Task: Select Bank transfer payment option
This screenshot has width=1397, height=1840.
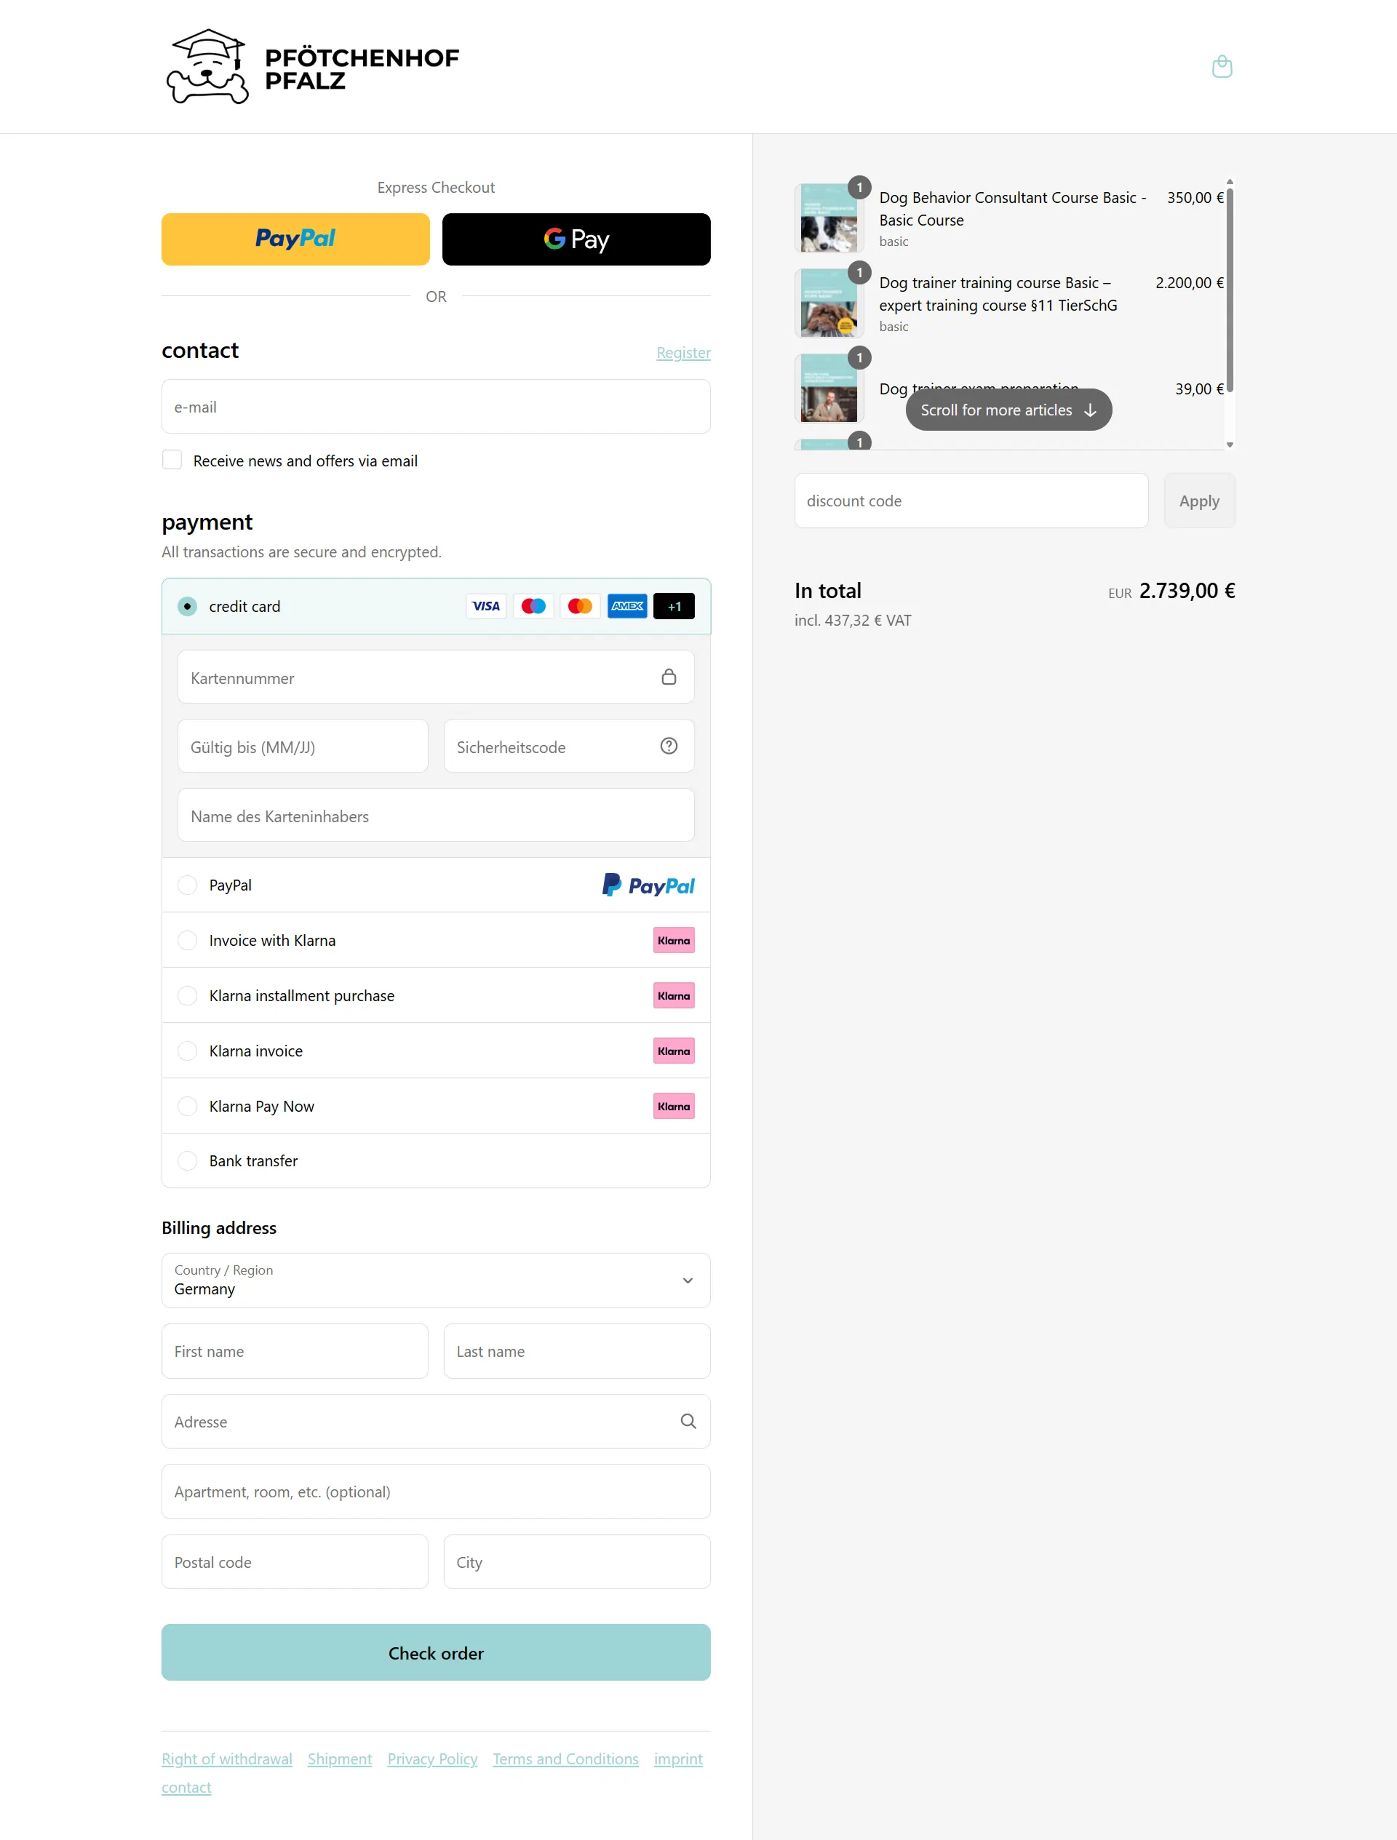Action: [187, 1160]
